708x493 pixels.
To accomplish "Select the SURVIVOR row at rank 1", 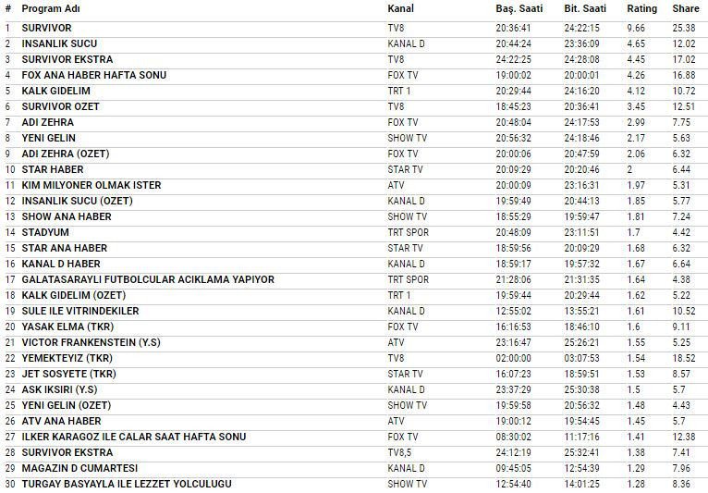I will [45, 28].
